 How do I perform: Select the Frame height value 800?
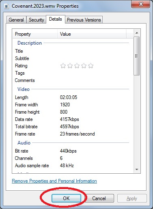click(64, 112)
